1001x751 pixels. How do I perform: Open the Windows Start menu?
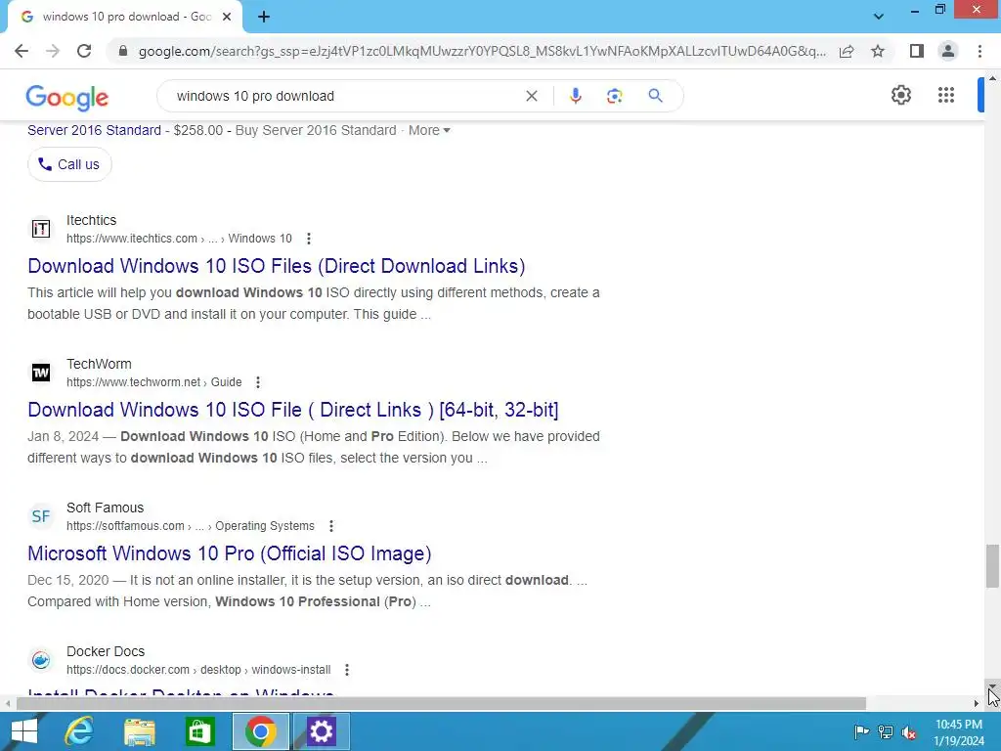(24, 731)
